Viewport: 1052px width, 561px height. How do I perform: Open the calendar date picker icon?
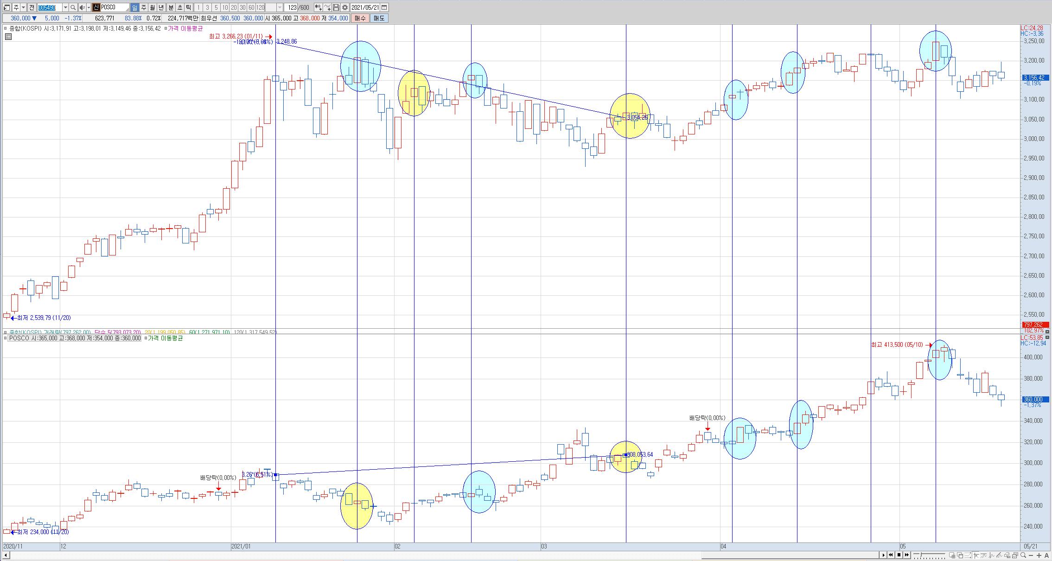pyautogui.click(x=384, y=7)
